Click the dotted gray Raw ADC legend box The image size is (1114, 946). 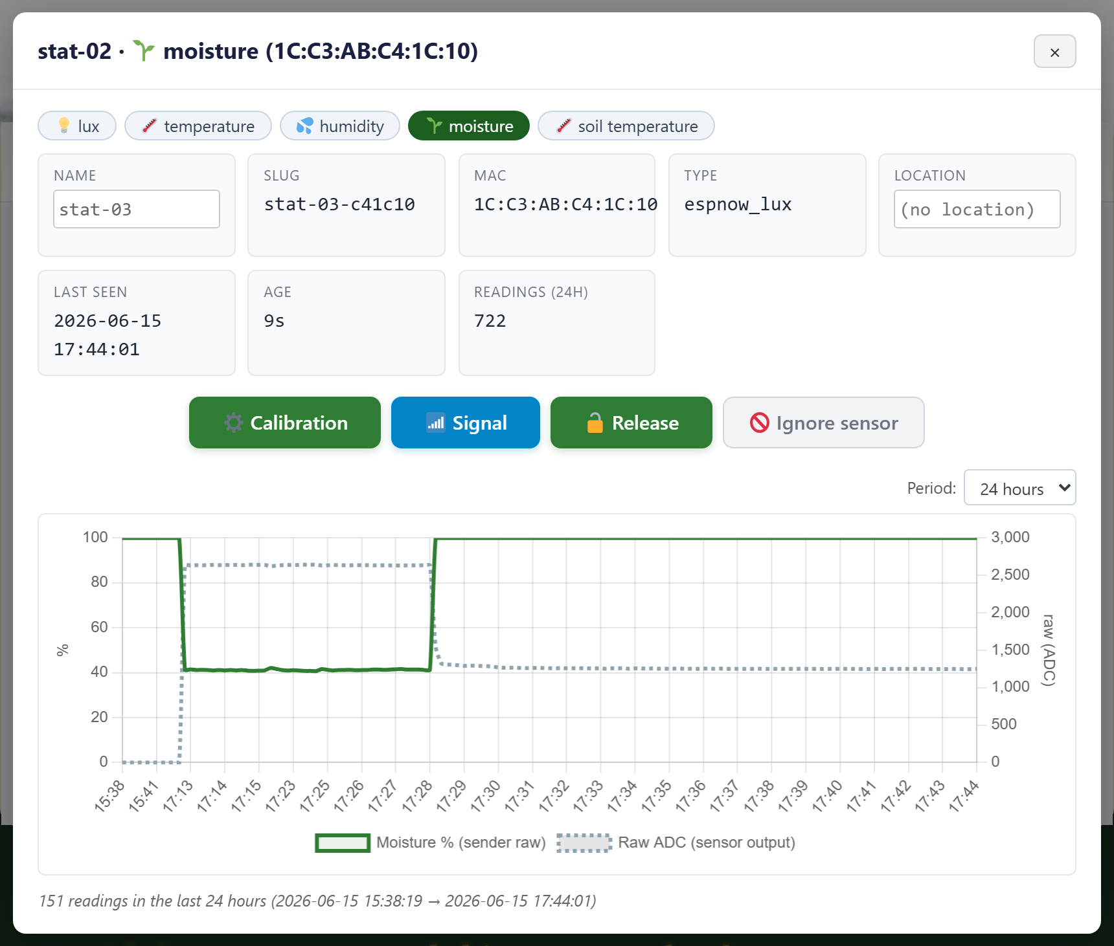(x=584, y=842)
